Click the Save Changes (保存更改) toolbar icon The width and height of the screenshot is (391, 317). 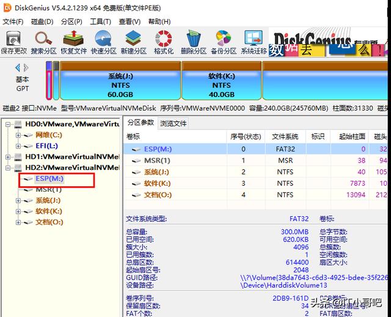click(13, 42)
